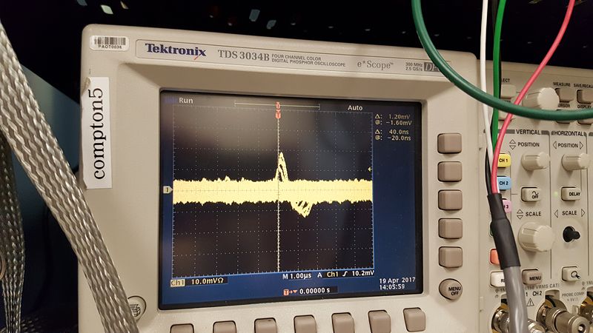The height and width of the screenshot is (333, 593).
Task: Push the orange MATH button behind the cable
Action: (x=494, y=256)
